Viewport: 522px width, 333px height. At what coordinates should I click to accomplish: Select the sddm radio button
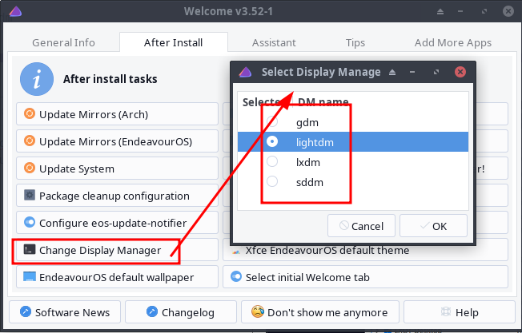(272, 181)
